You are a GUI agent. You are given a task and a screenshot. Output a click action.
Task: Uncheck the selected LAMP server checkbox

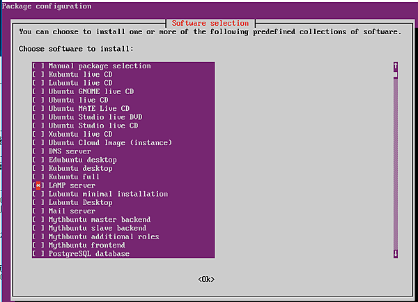point(38,186)
